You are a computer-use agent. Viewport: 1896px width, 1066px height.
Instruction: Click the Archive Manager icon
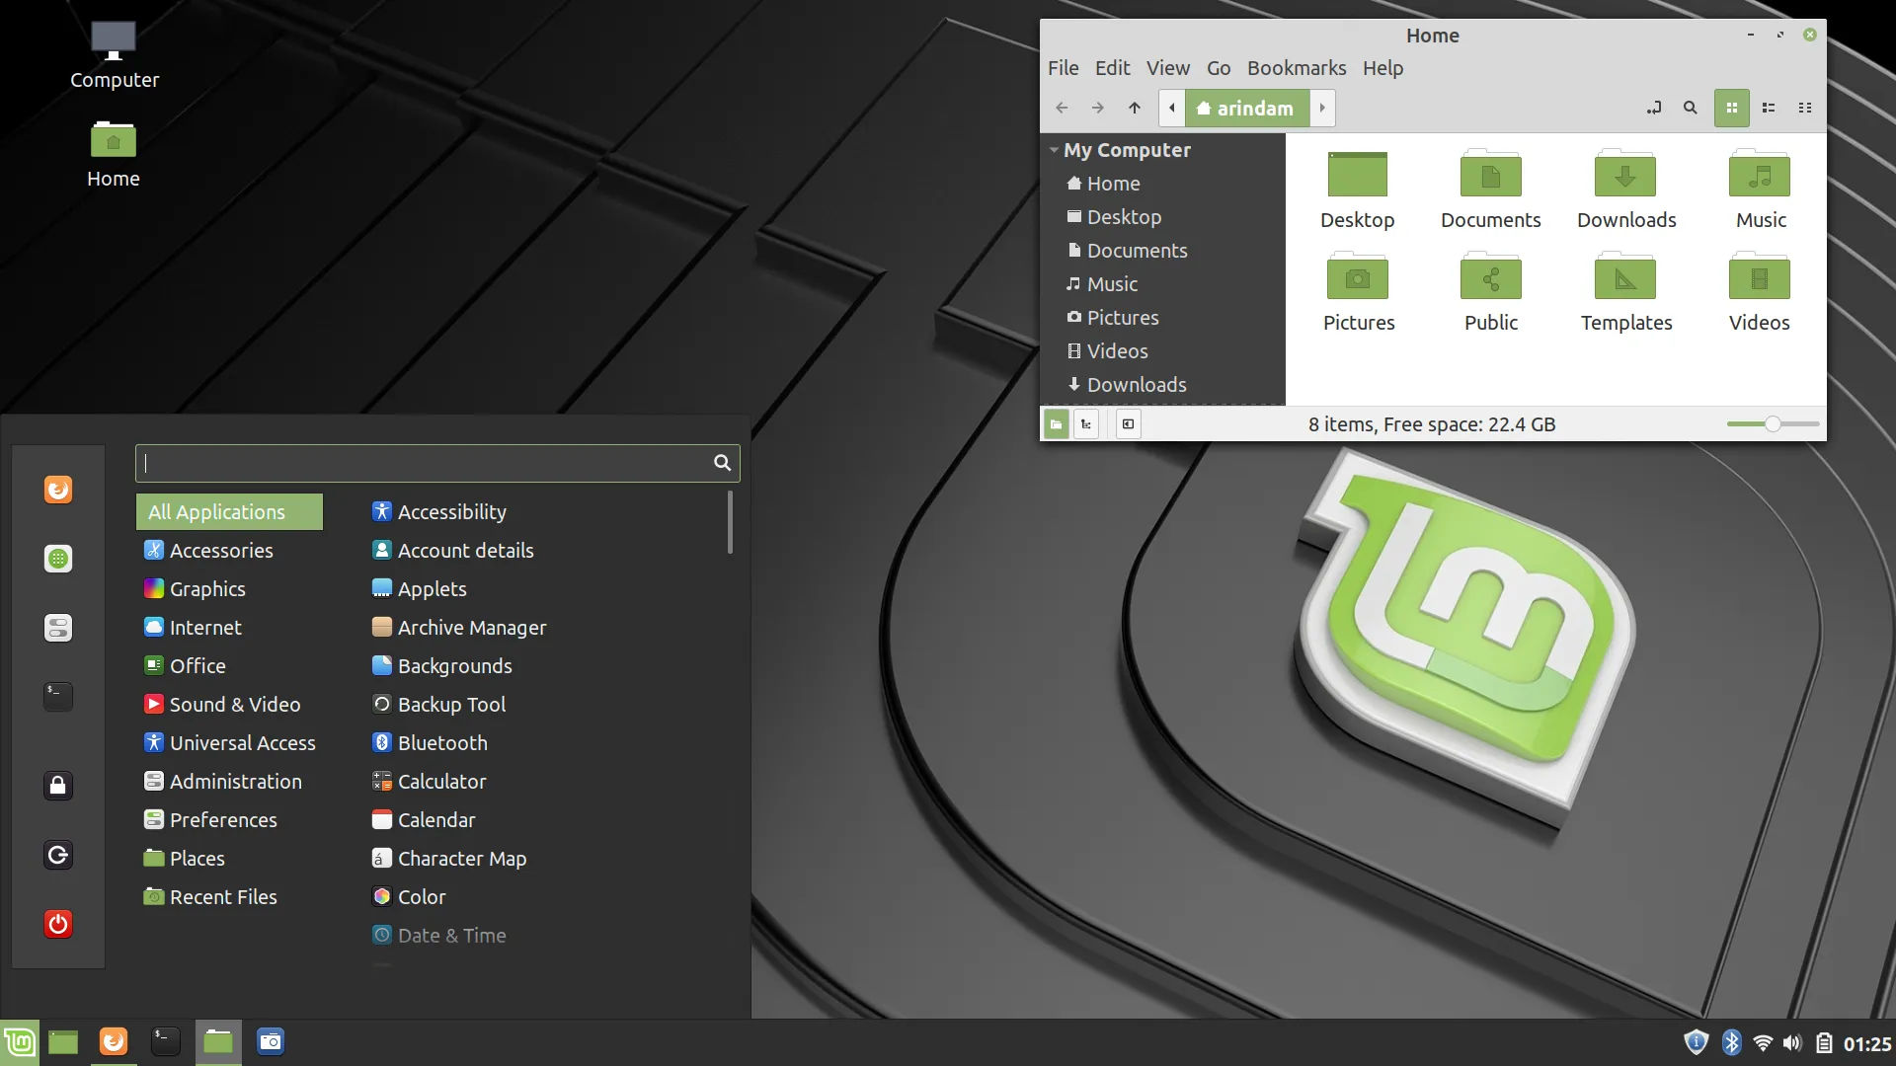click(x=380, y=628)
